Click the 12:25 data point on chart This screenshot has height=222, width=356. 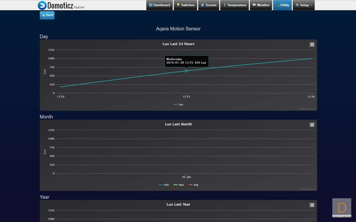coord(186,71)
